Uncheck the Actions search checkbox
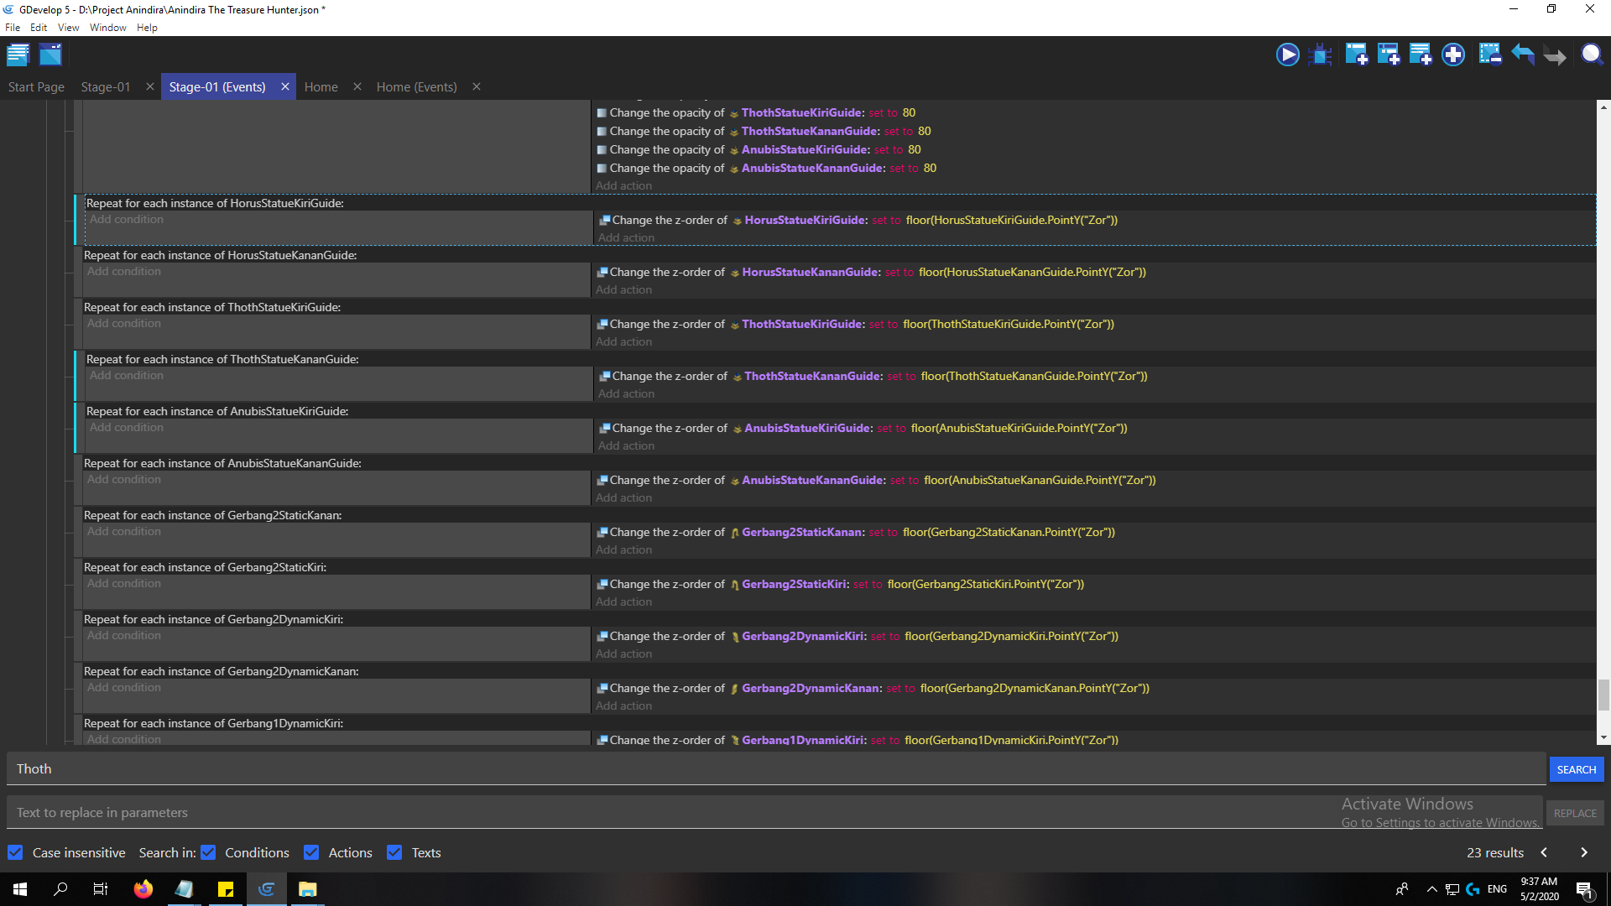 [311, 852]
